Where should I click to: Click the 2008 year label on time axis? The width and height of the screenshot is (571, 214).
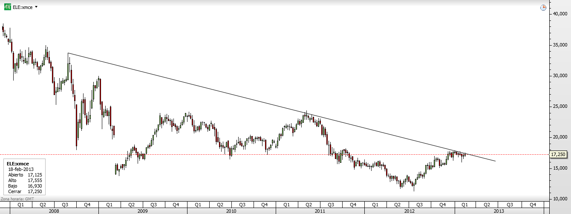tap(54, 211)
